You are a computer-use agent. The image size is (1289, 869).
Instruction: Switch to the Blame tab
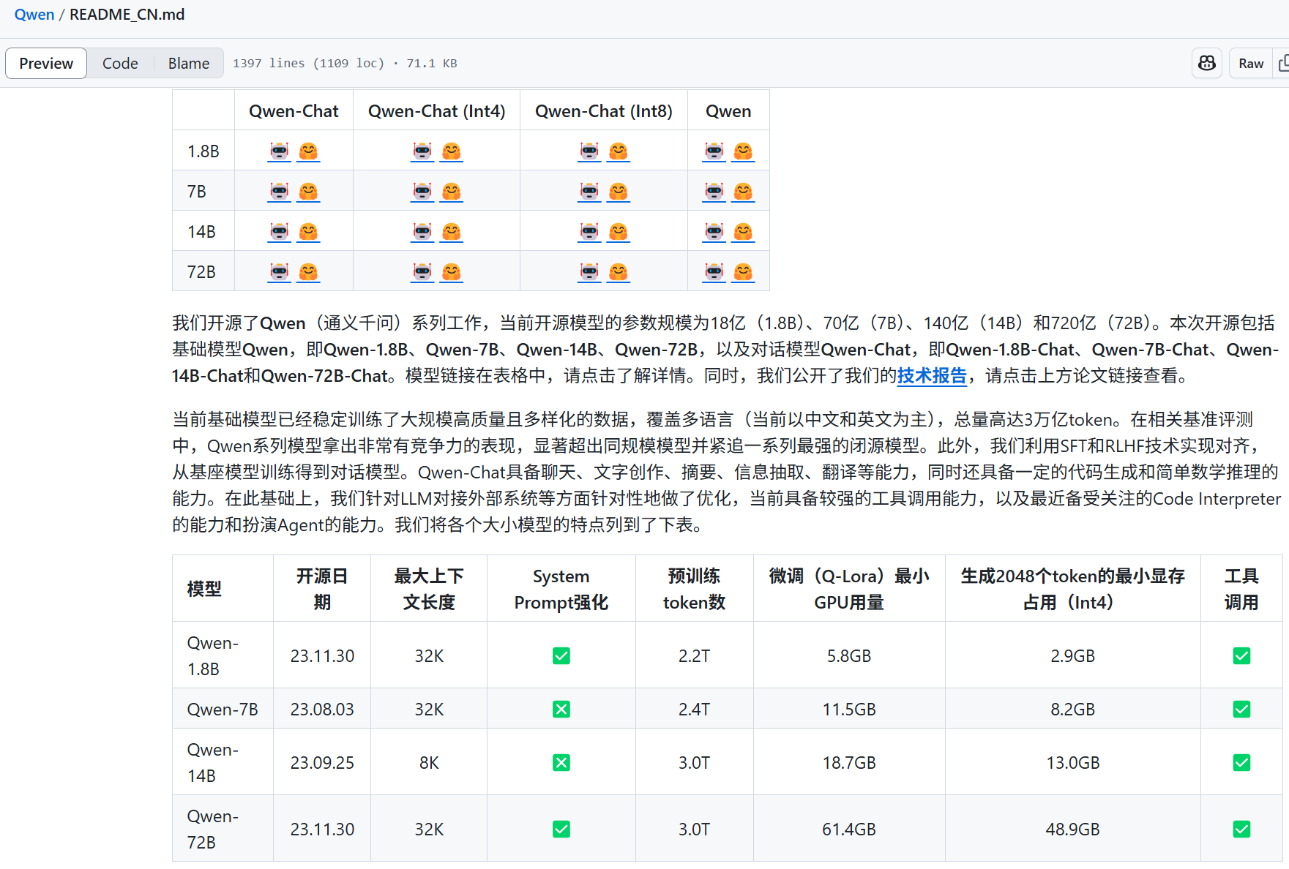[x=189, y=64]
